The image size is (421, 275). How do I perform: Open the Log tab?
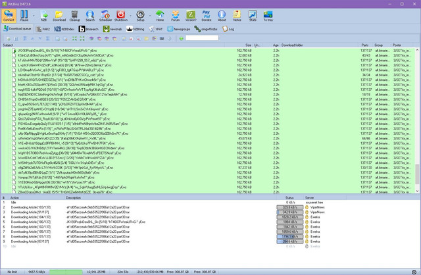pos(228,29)
